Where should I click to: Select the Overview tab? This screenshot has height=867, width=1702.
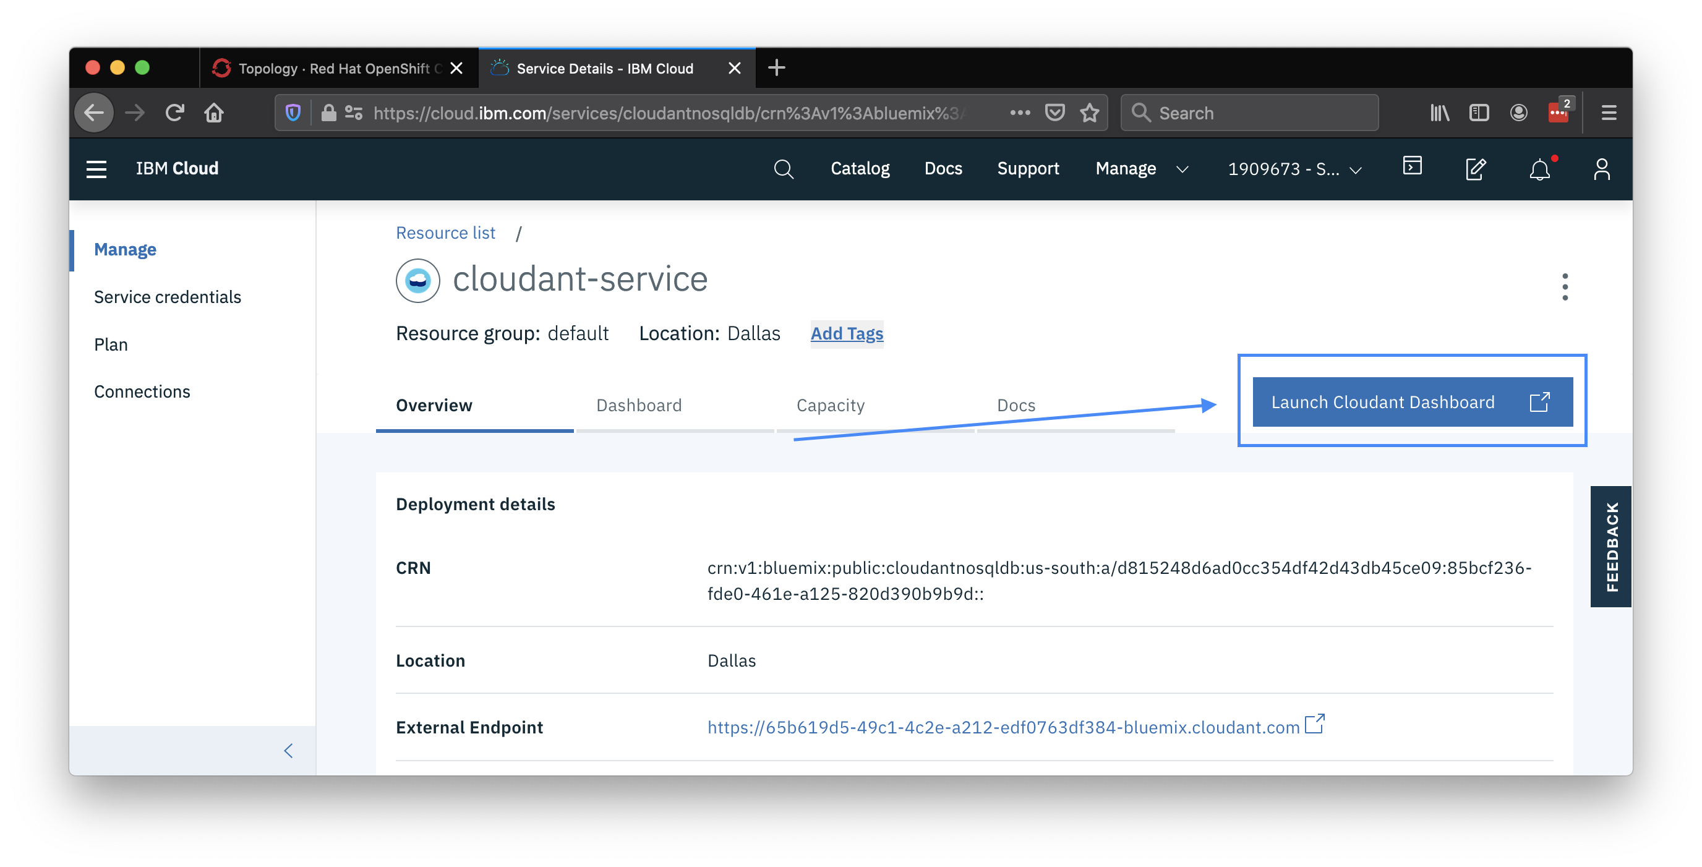[474, 405]
